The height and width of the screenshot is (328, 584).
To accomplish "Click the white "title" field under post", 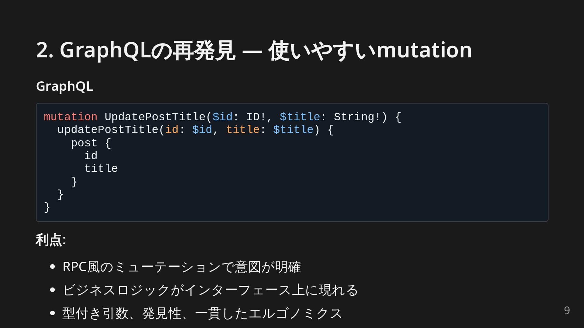I will tap(101, 169).
